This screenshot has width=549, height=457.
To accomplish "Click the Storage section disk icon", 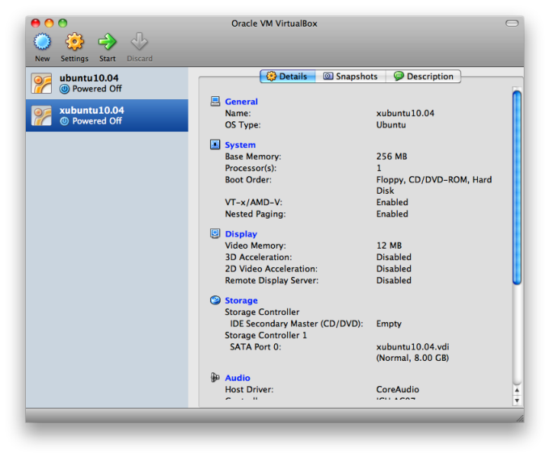I will (215, 300).
